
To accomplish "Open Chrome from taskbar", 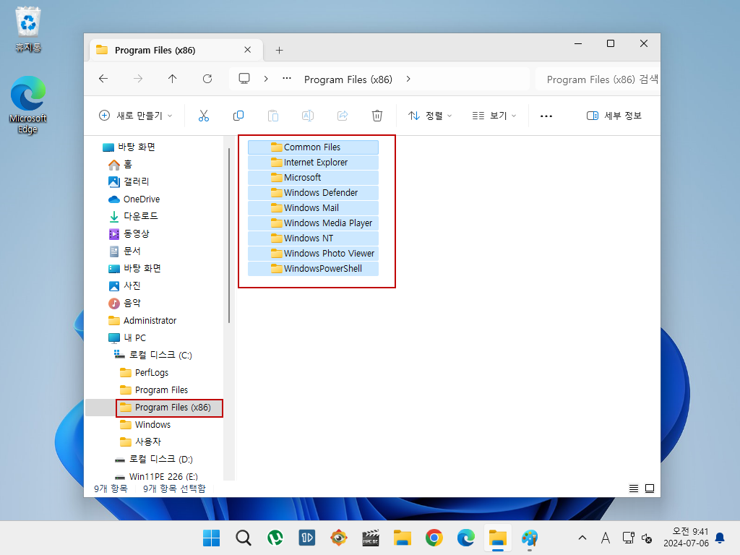I will pyautogui.click(x=434, y=538).
